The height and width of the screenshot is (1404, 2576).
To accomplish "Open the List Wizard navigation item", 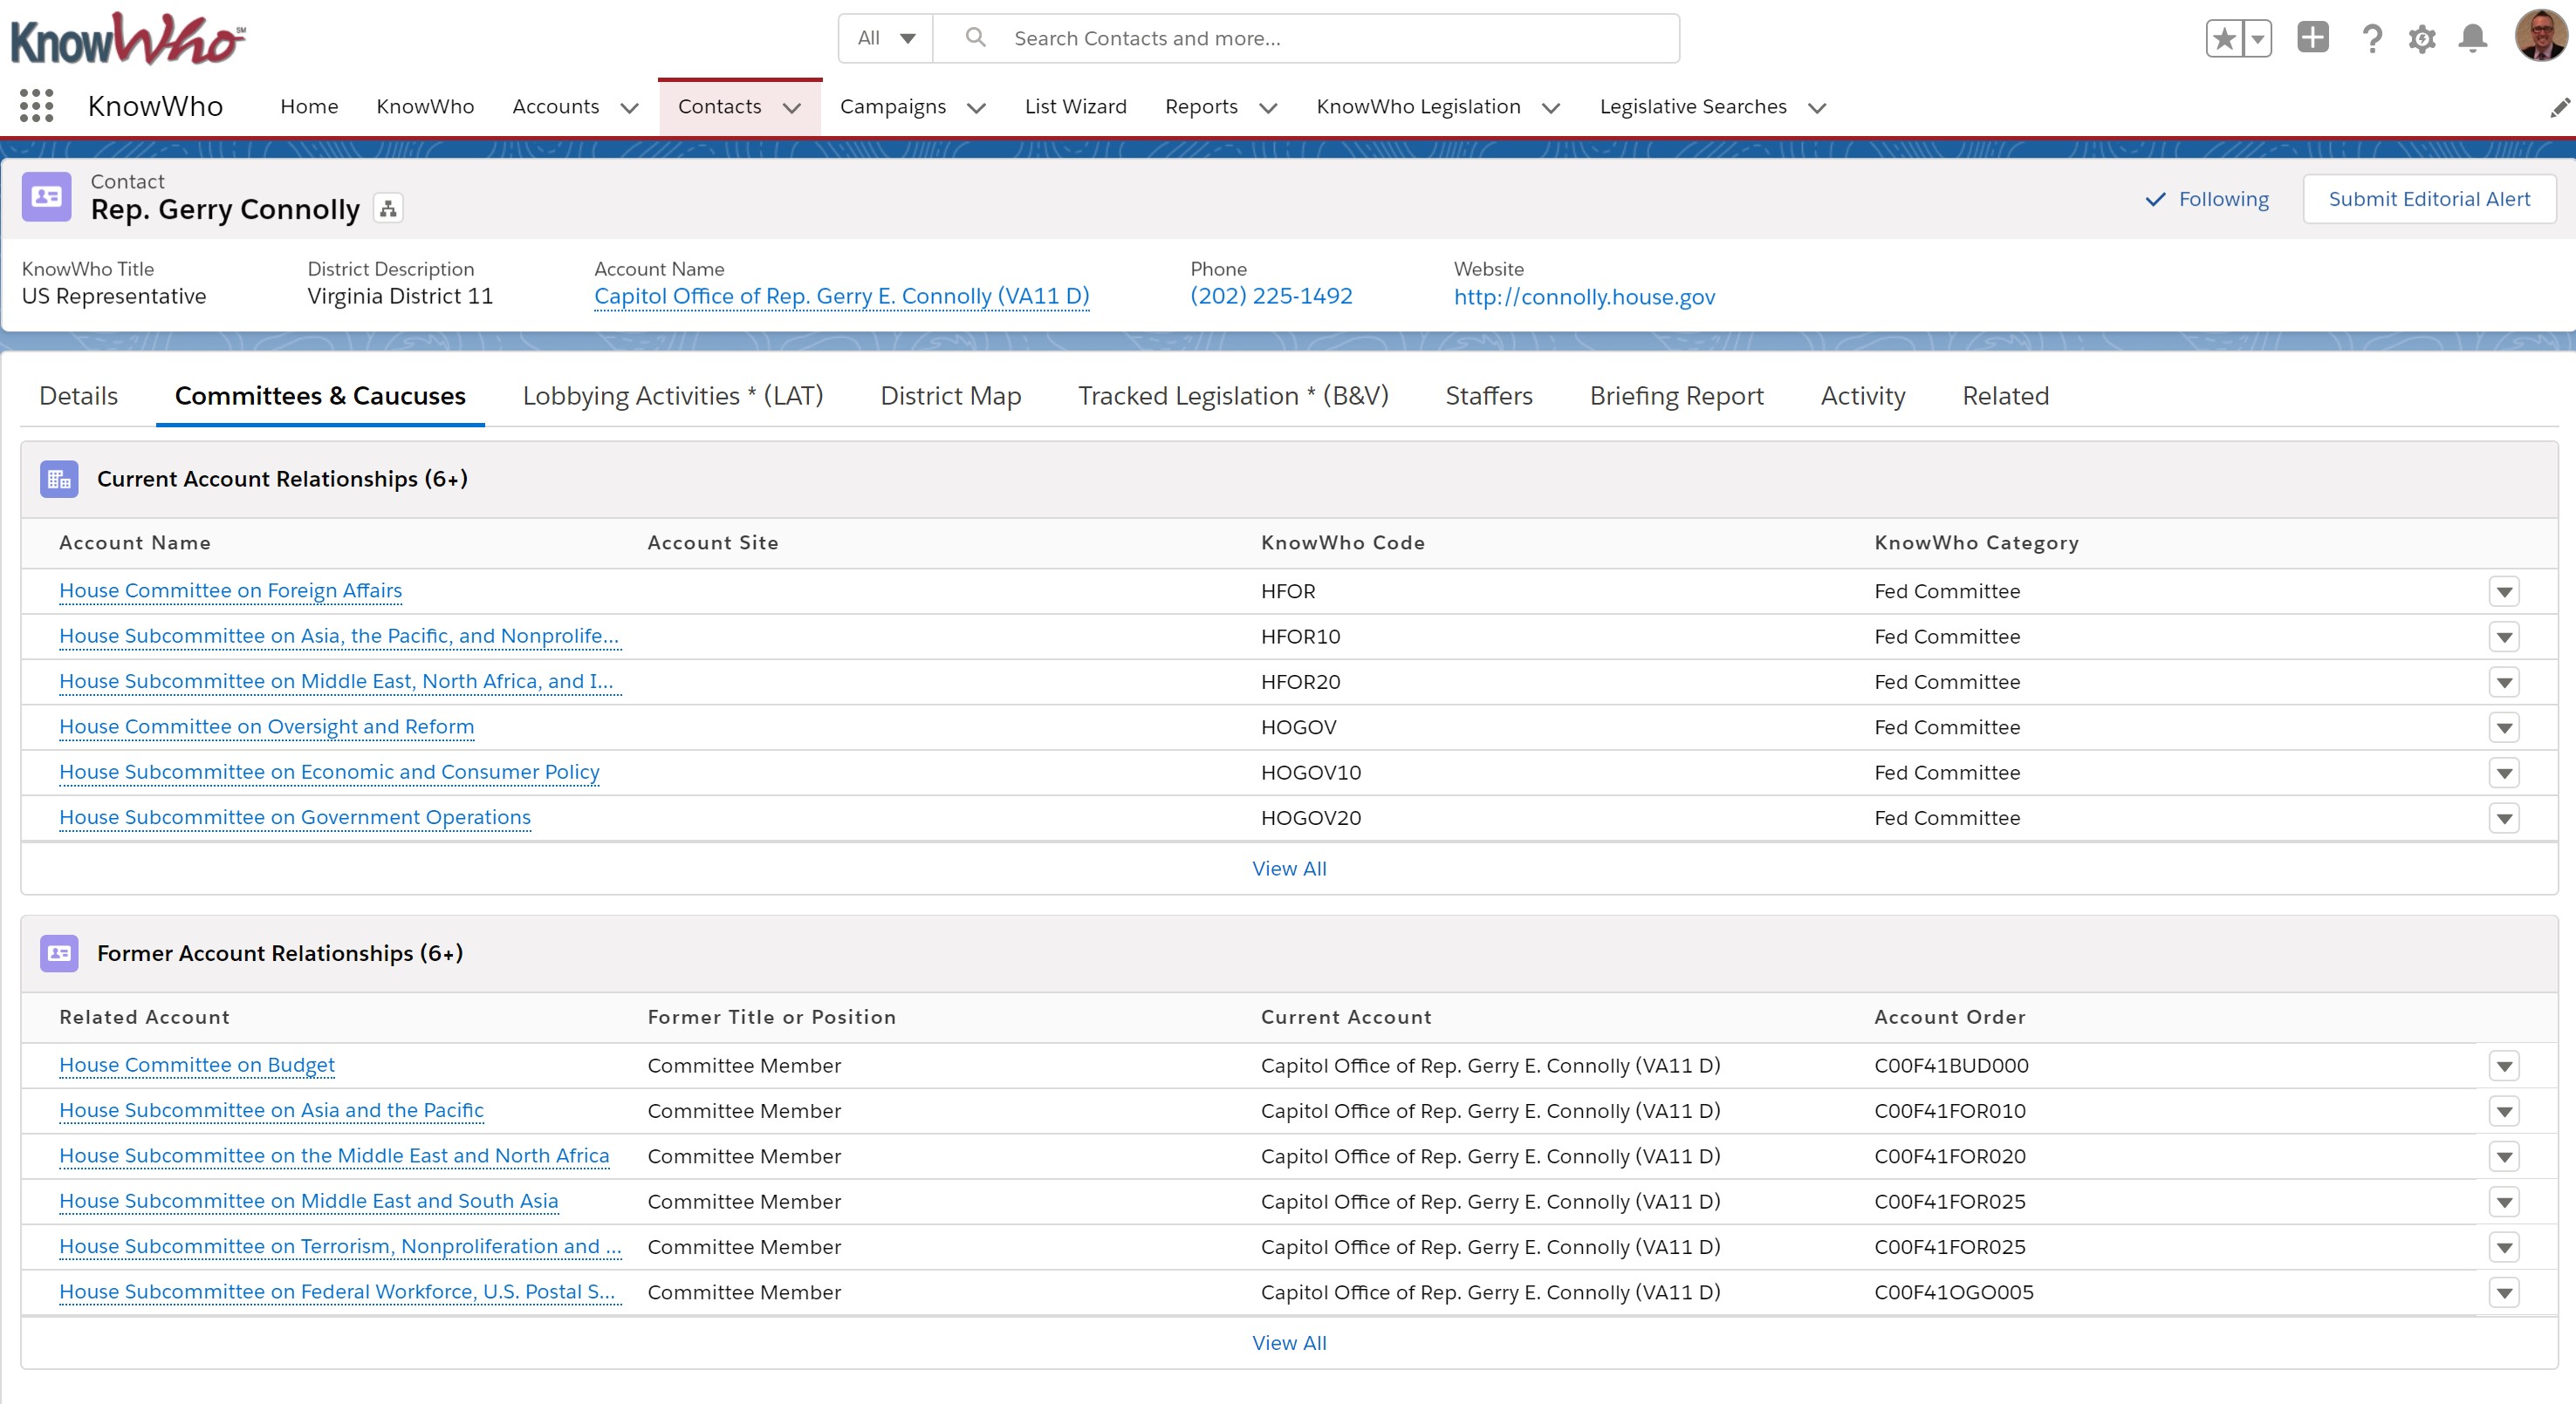I will point(1075,107).
